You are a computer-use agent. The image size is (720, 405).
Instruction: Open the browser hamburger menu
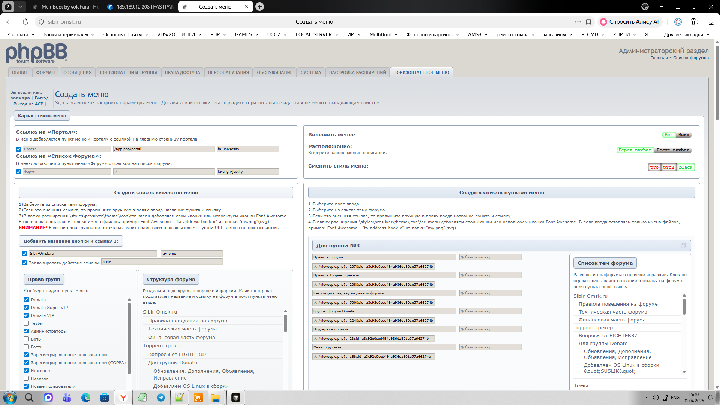tap(661, 7)
